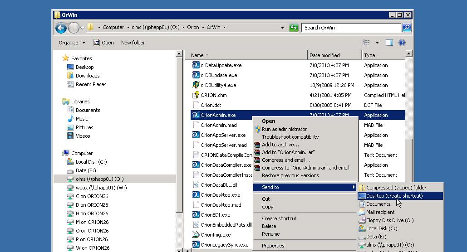Click the Add to archive WinRAR icon

pyautogui.click(x=257, y=145)
